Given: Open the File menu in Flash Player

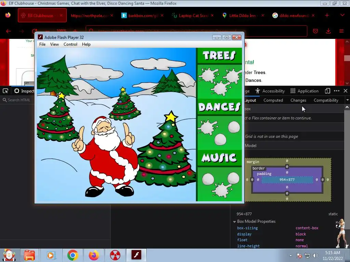Looking at the screenshot, I should click(42, 44).
